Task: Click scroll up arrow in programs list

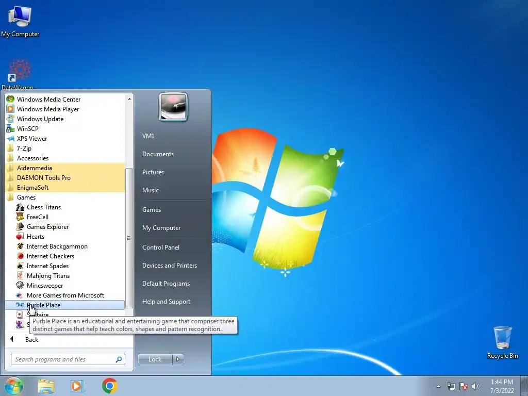Action: [129, 99]
